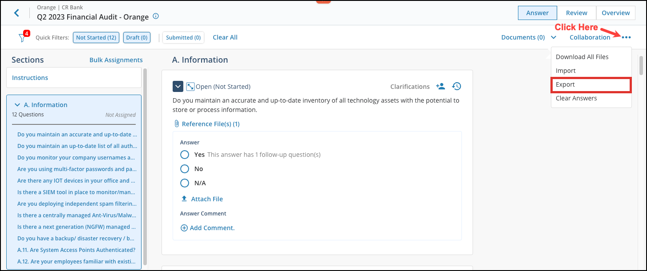Open the info icon beside the audit title
Image resolution: width=647 pixels, height=271 pixels.
click(156, 16)
